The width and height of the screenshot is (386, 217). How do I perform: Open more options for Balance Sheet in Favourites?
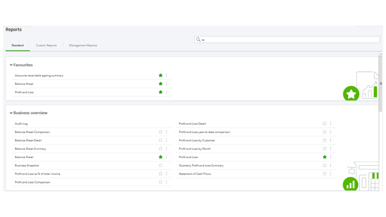coord(167,84)
